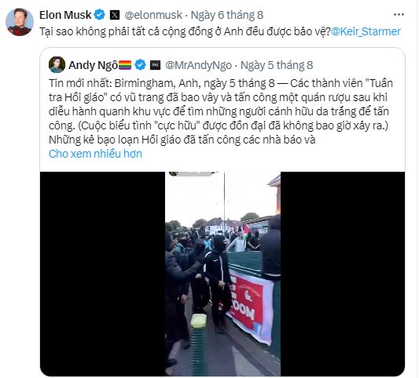The image size is (419, 378).
Task: Open the @MrAndyNgo handle
Action: (x=199, y=65)
